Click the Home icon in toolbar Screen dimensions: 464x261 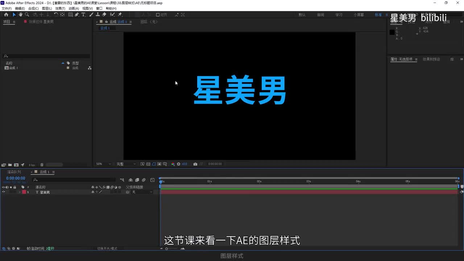(x=6, y=14)
